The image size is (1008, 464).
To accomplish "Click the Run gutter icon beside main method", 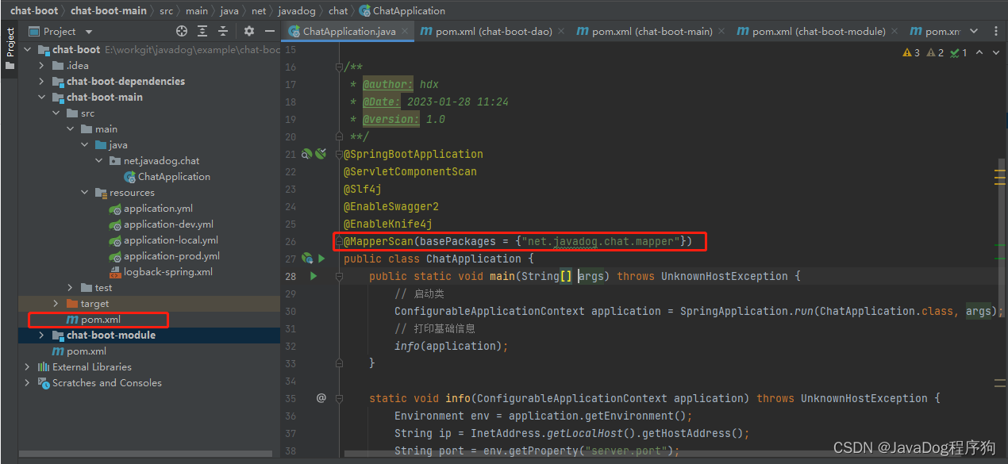I will pyautogui.click(x=314, y=276).
